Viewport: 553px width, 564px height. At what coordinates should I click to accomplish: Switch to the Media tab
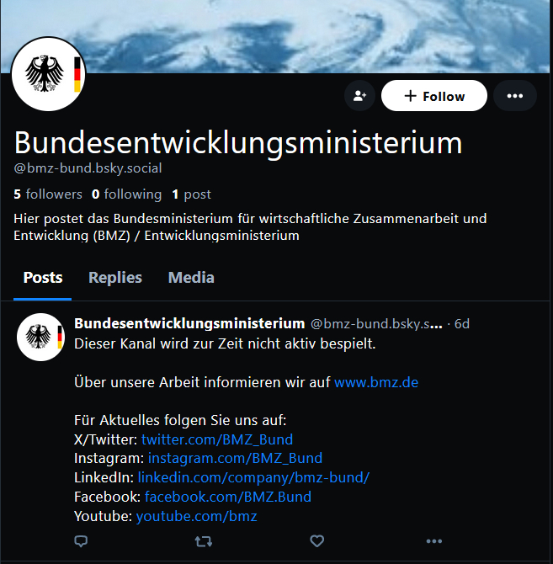pos(191,278)
